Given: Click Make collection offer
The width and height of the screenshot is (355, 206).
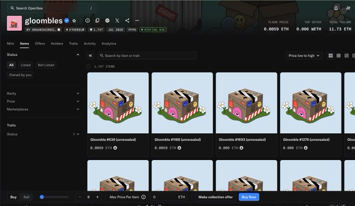Looking at the screenshot, I should coord(216,197).
